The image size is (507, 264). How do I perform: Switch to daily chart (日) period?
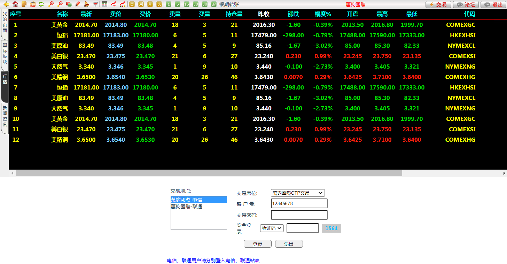(132, 4)
